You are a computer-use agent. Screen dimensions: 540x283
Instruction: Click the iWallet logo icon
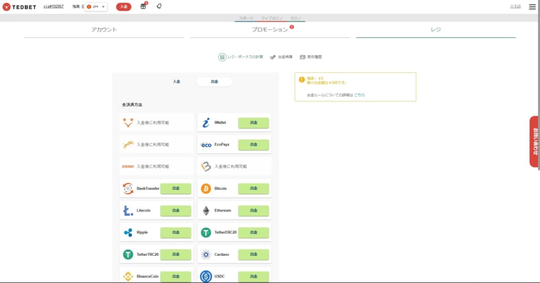[x=206, y=123]
